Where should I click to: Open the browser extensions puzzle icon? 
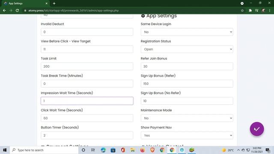tap(250, 10)
